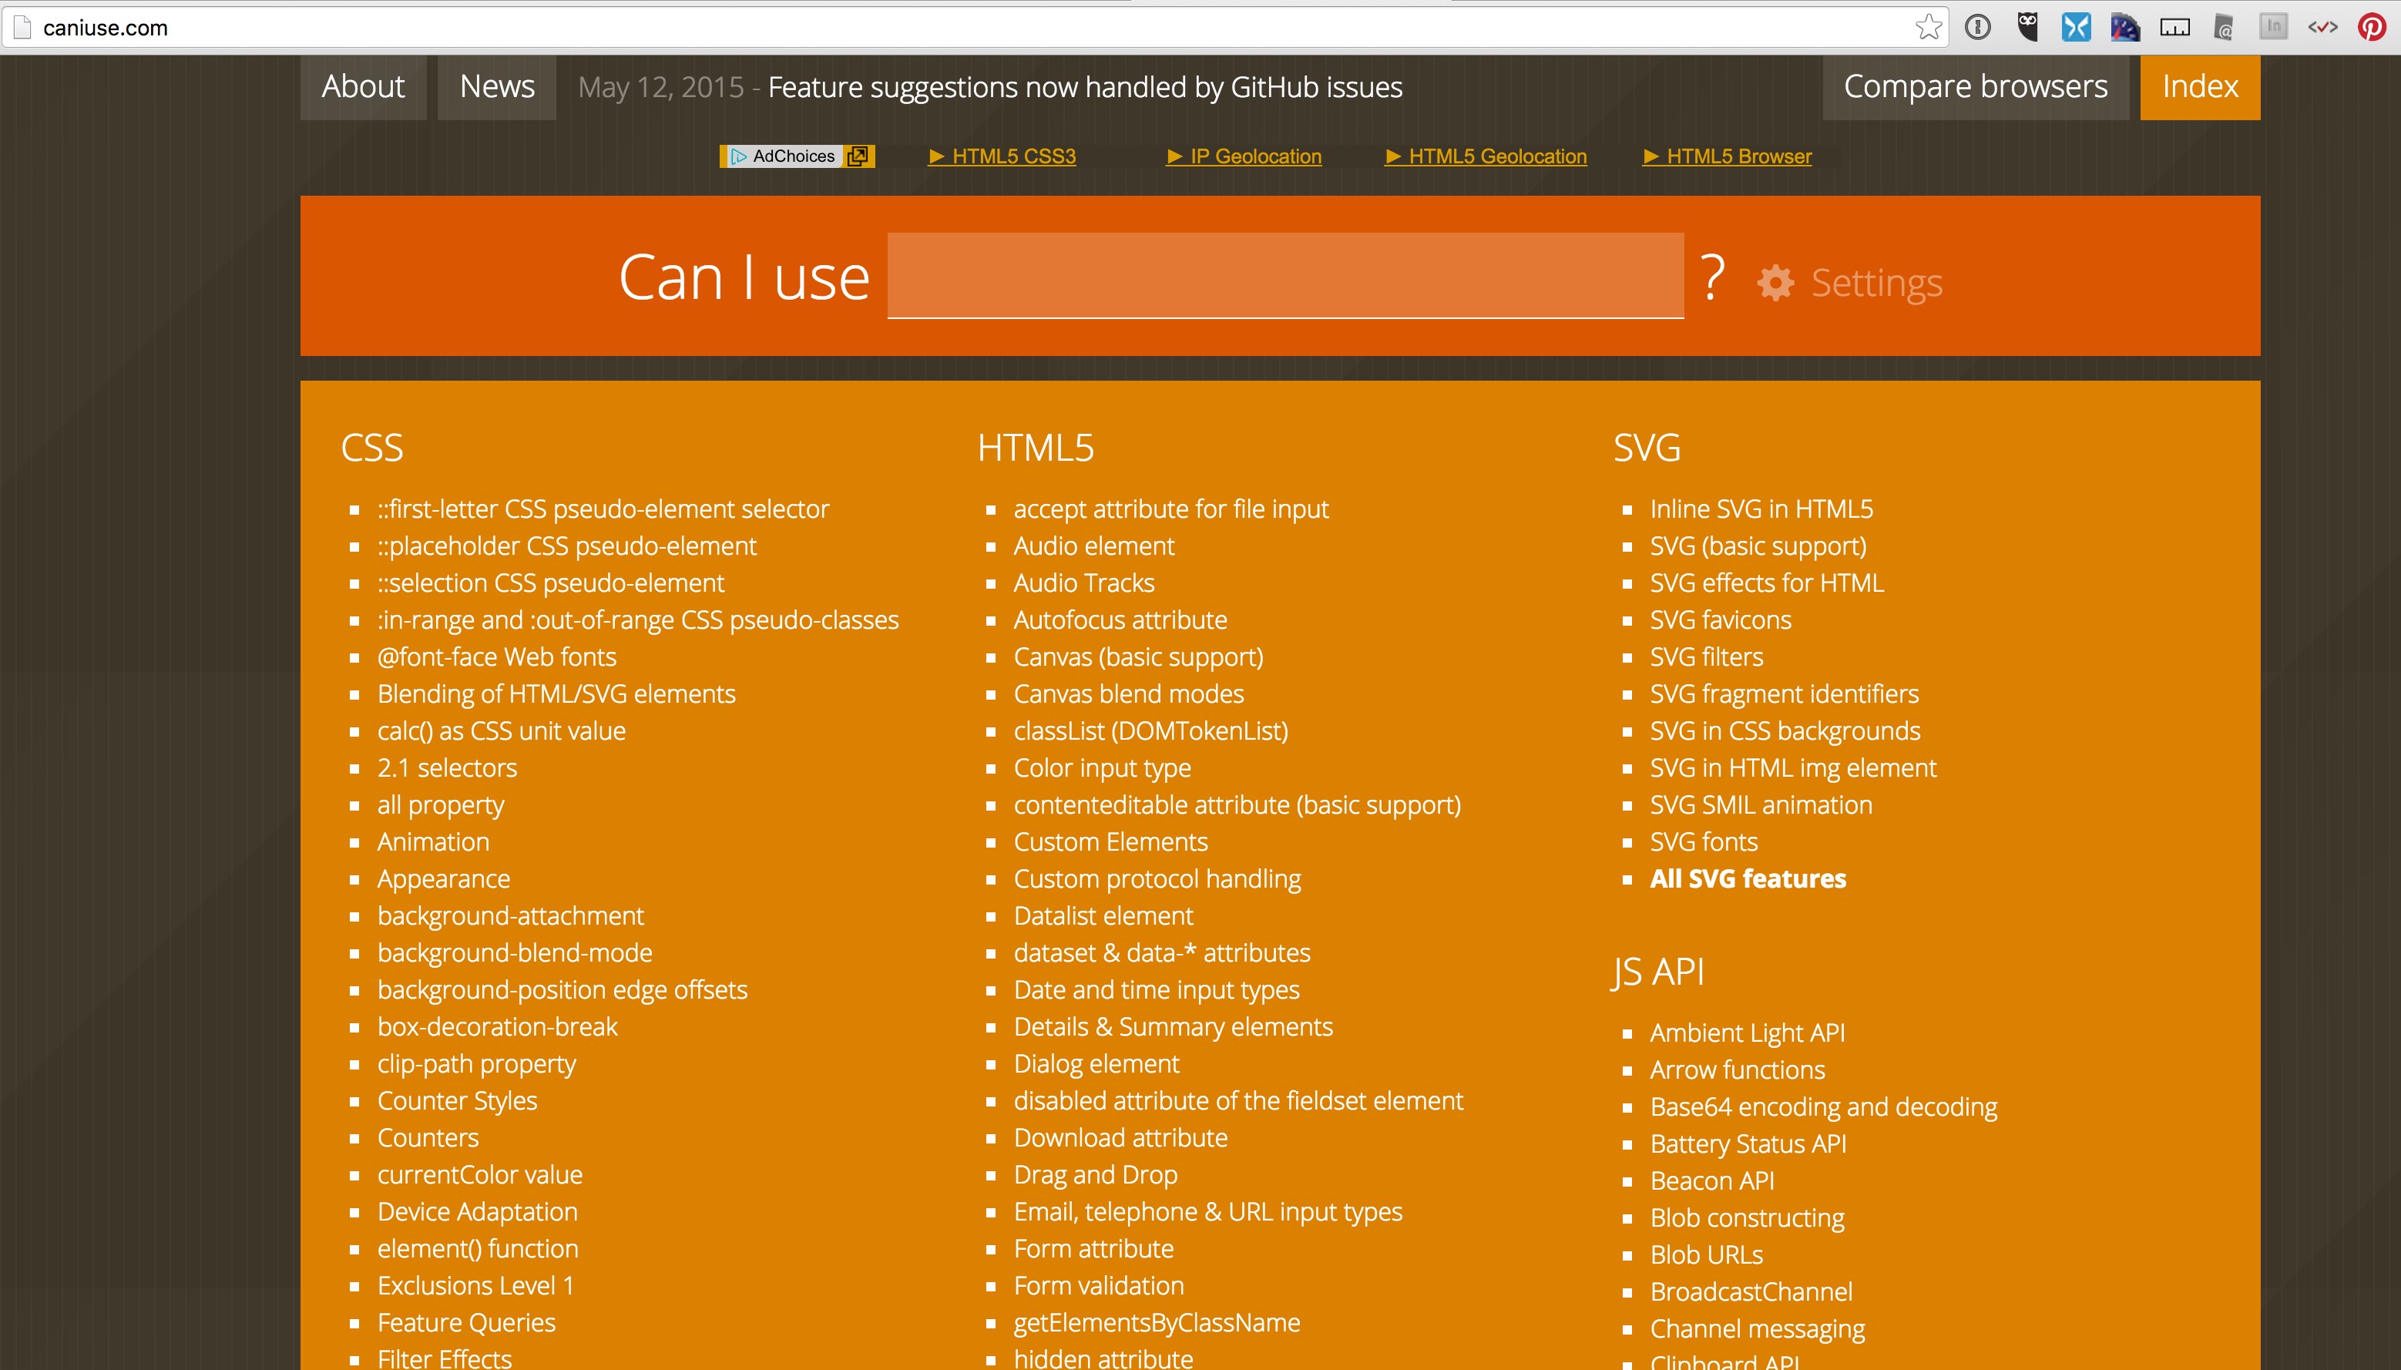The image size is (2401, 1370).
Task: Open classList (DOMTokenList) feature
Action: [x=1150, y=731]
